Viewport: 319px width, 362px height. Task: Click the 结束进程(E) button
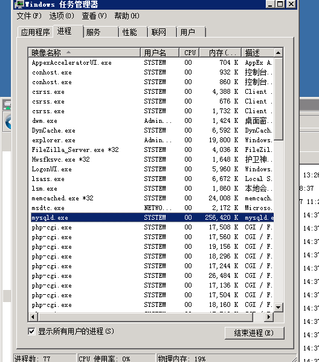pos(254,333)
